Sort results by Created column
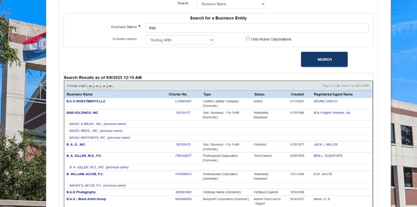The width and height of the screenshot is (417, 207). point(297,94)
